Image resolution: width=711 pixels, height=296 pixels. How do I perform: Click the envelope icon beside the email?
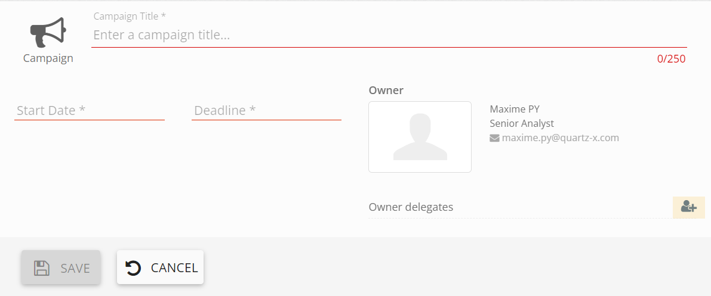point(494,138)
